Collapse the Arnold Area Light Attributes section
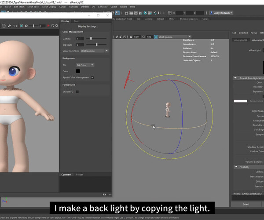This screenshot has height=220, width=264. point(235,78)
